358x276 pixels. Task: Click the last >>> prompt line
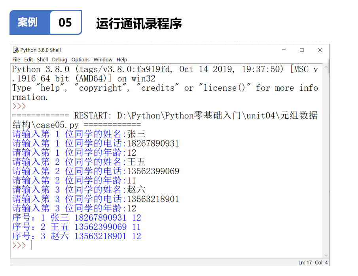[x=22, y=246]
